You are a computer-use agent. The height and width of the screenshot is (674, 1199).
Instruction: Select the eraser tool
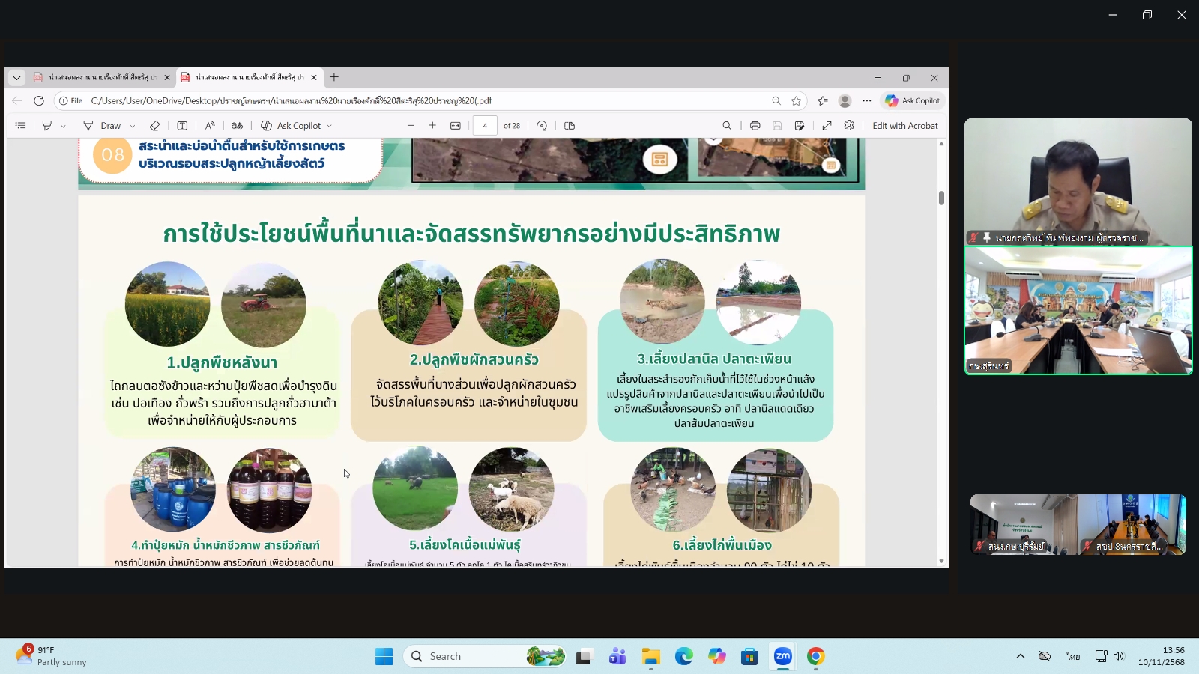[x=155, y=125]
